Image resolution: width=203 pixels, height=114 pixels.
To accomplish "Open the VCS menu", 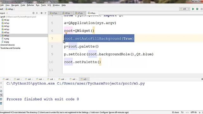I will 49,5.
